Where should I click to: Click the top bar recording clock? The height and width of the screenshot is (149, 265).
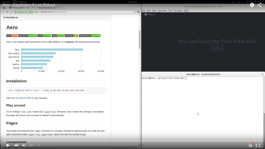point(132,2)
